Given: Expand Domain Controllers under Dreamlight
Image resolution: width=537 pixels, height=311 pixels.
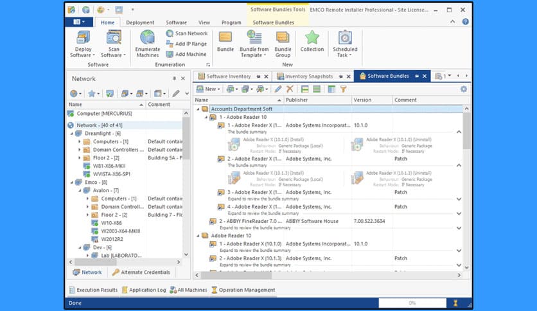Looking at the screenshot, I should [x=80, y=150].
